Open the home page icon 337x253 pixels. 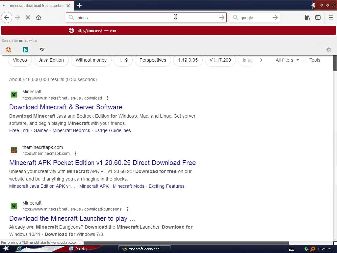tap(39, 18)
